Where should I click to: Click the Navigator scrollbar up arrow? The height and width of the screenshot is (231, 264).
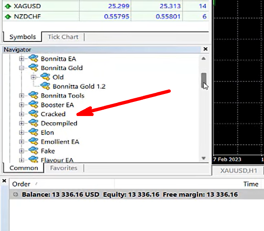point(203,59)
